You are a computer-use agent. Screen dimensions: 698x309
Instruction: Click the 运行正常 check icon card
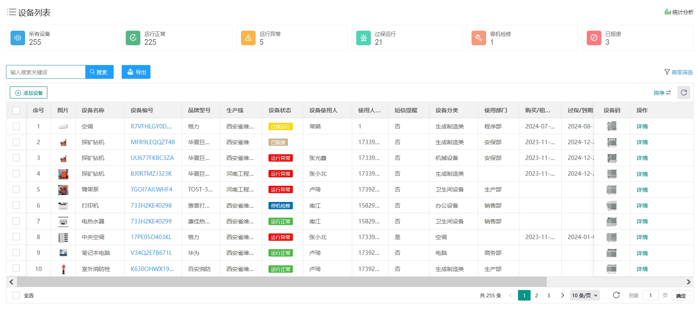(x=133, y=38)
